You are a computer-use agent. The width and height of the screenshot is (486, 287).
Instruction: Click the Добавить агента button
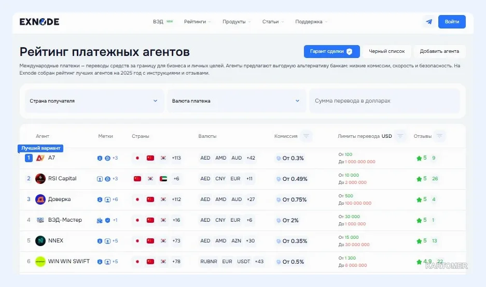click(439, 51)
